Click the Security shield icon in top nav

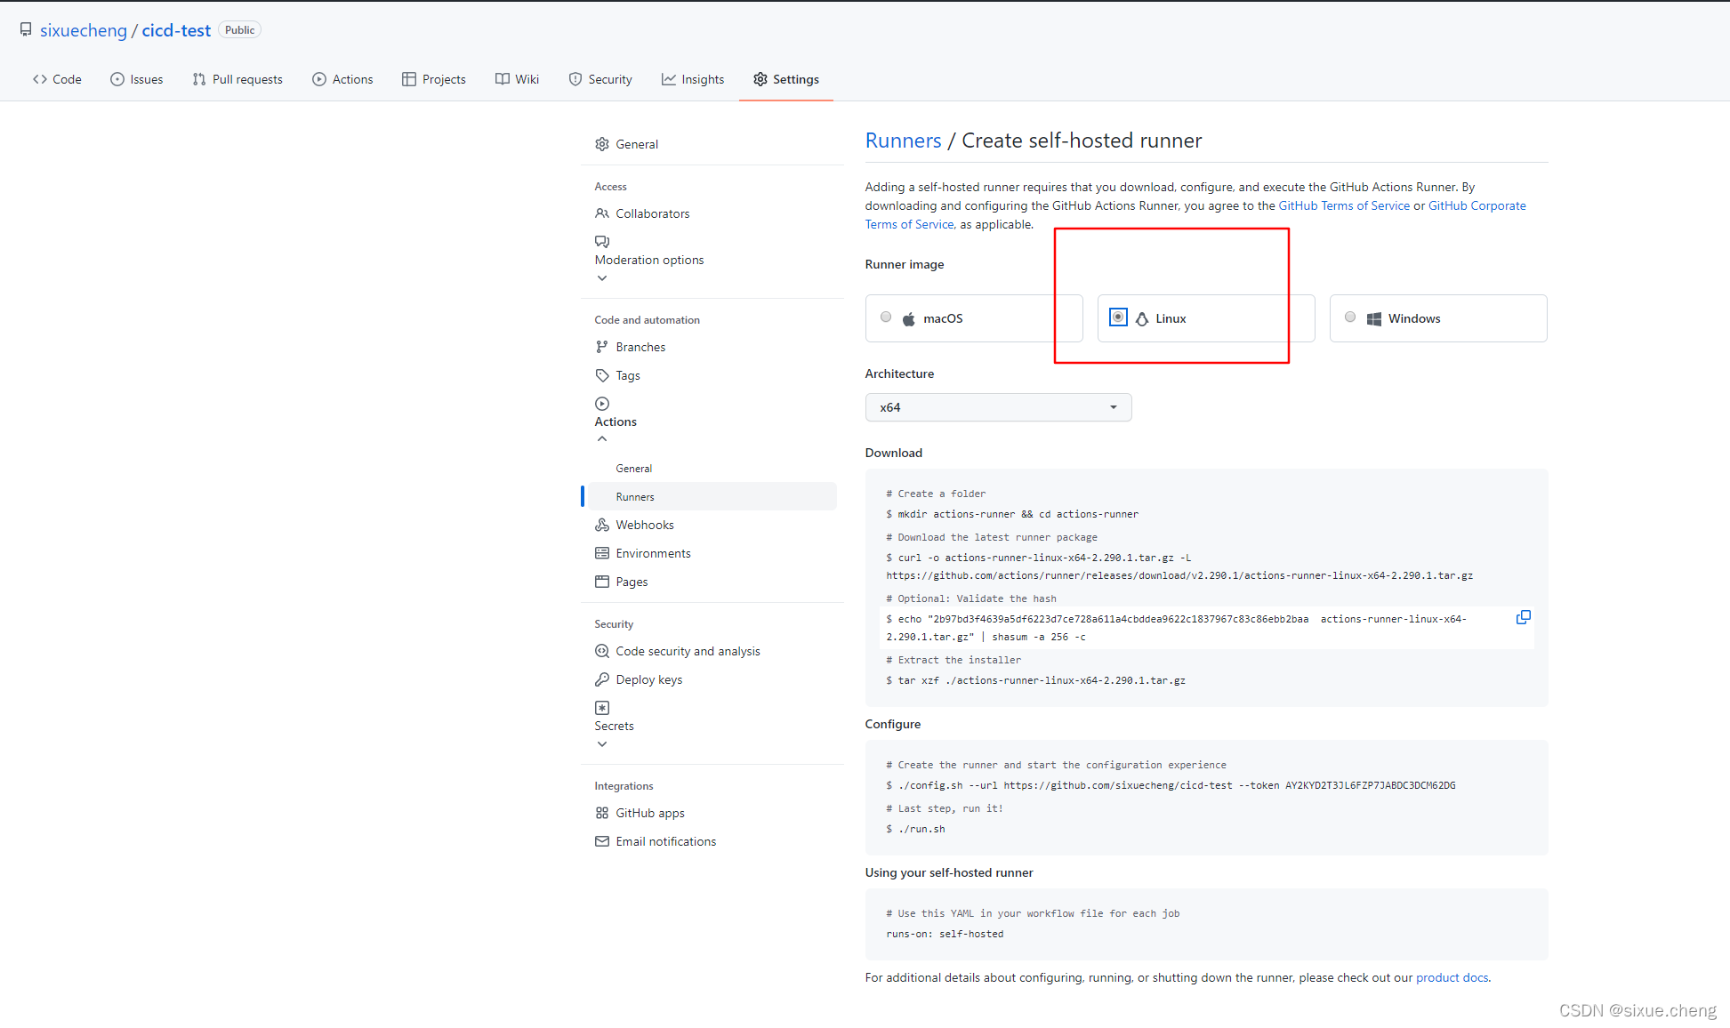tap(575, 79)
